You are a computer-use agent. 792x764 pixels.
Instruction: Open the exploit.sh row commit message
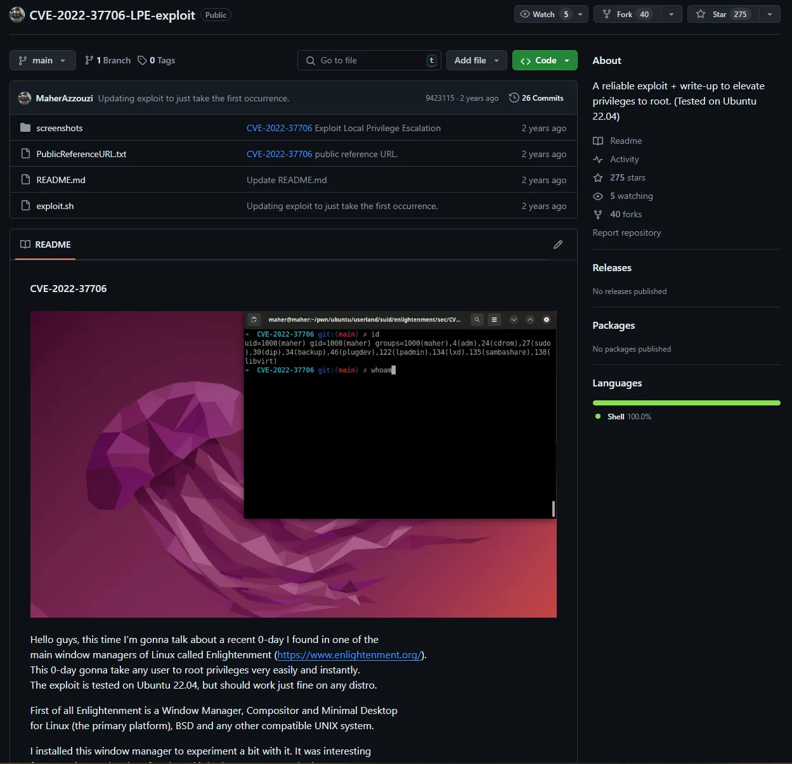342,206
